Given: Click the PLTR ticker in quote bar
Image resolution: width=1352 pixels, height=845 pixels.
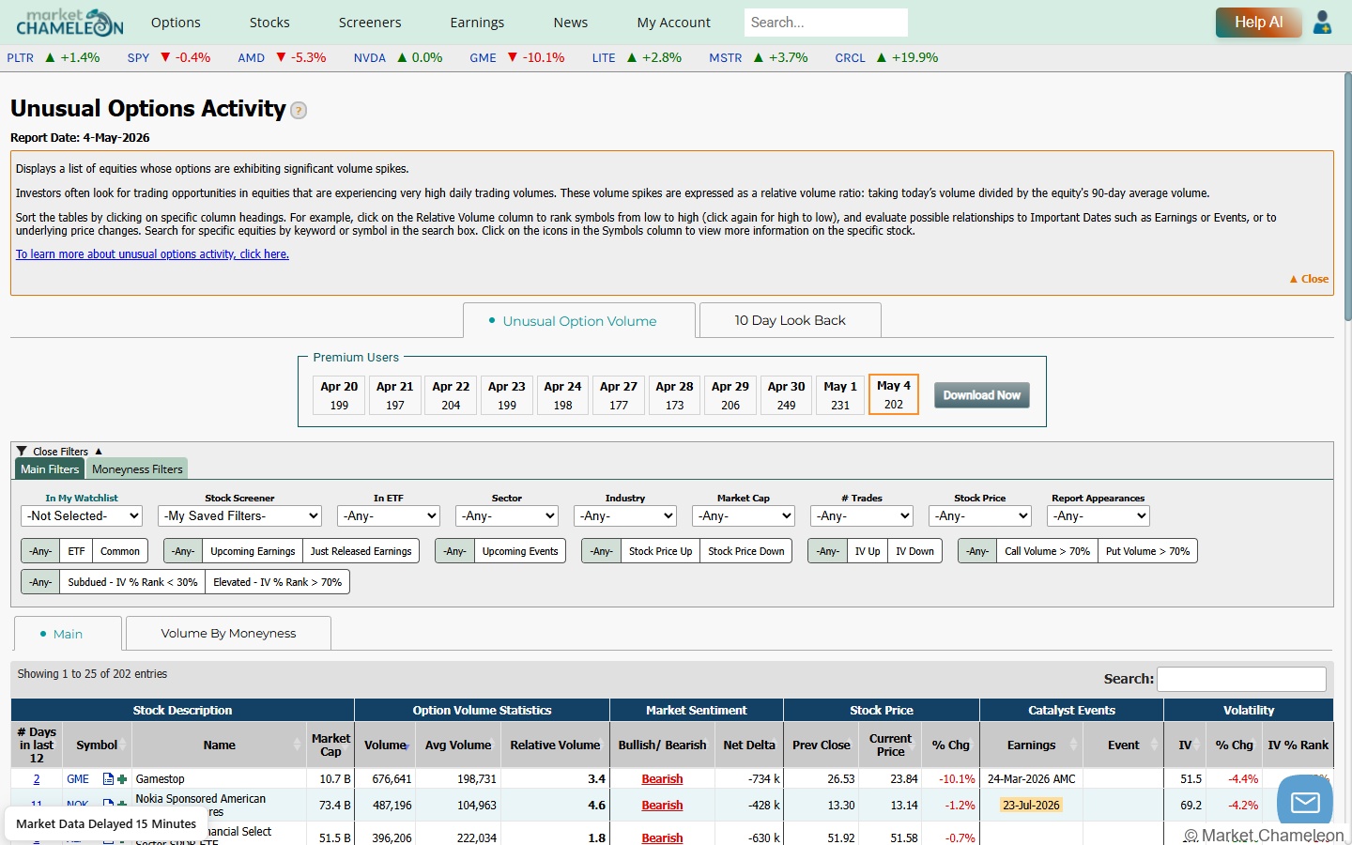Looking at the screenshot, I should (x=21, y=58).
